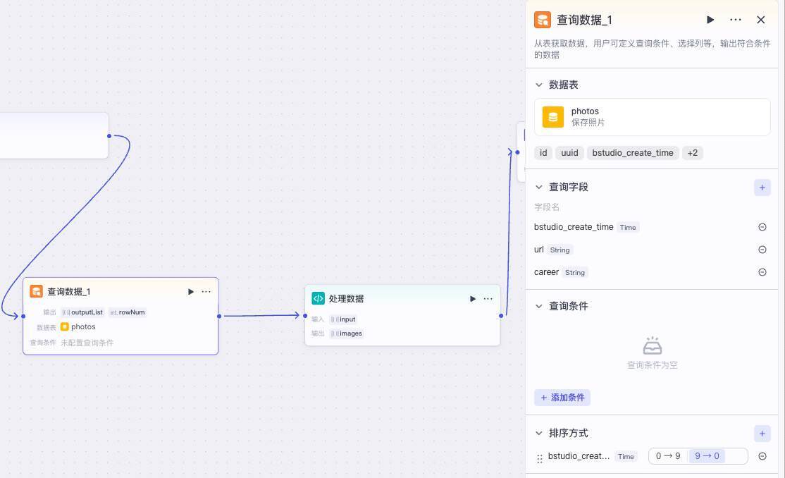Remove the career field from the query fields
Image resolution: width=785 pixels, height=478 pixels.
pos(762,272)
